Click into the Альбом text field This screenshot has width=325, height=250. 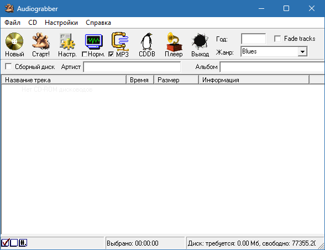(272, 67)
